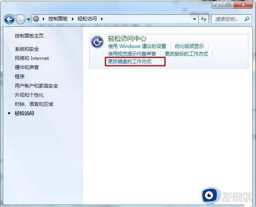Click the Control Panel icon in address bar
256x207 pixels.
(36, 19)
